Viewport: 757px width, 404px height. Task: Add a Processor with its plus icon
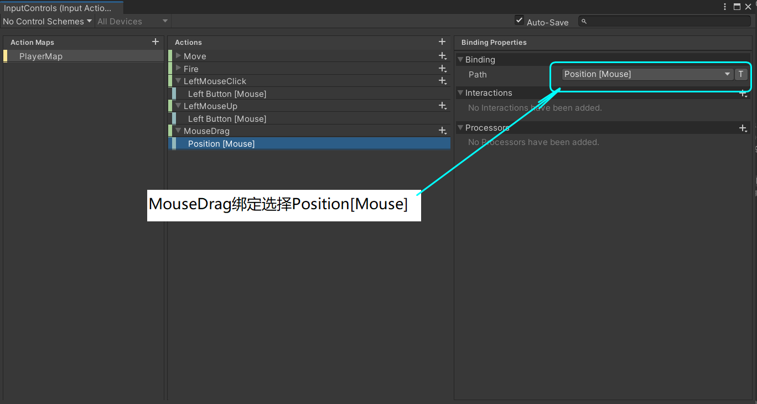743,128
